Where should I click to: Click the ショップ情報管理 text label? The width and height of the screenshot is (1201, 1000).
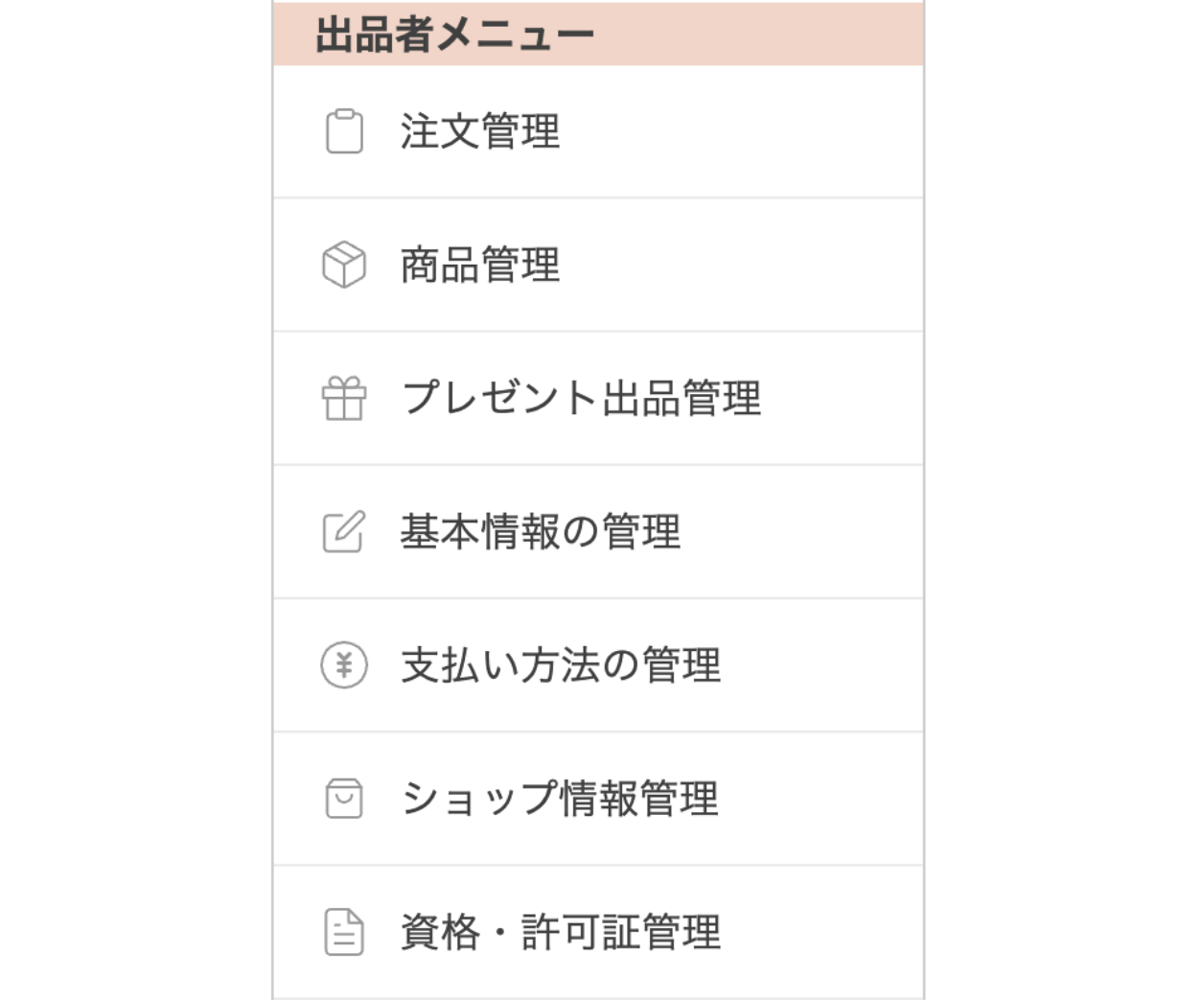click(561, 797)
